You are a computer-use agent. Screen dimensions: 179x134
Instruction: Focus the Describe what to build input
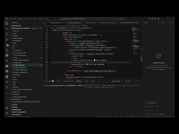pos(159,106)
